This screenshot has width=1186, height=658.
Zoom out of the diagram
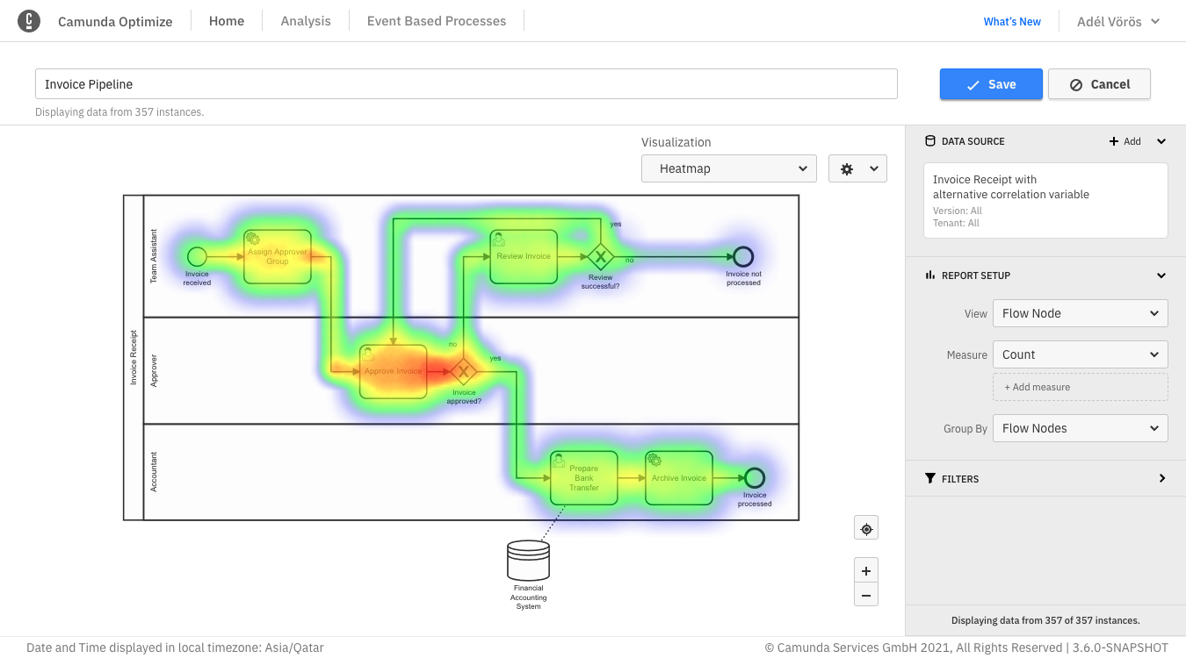[866, 595]
